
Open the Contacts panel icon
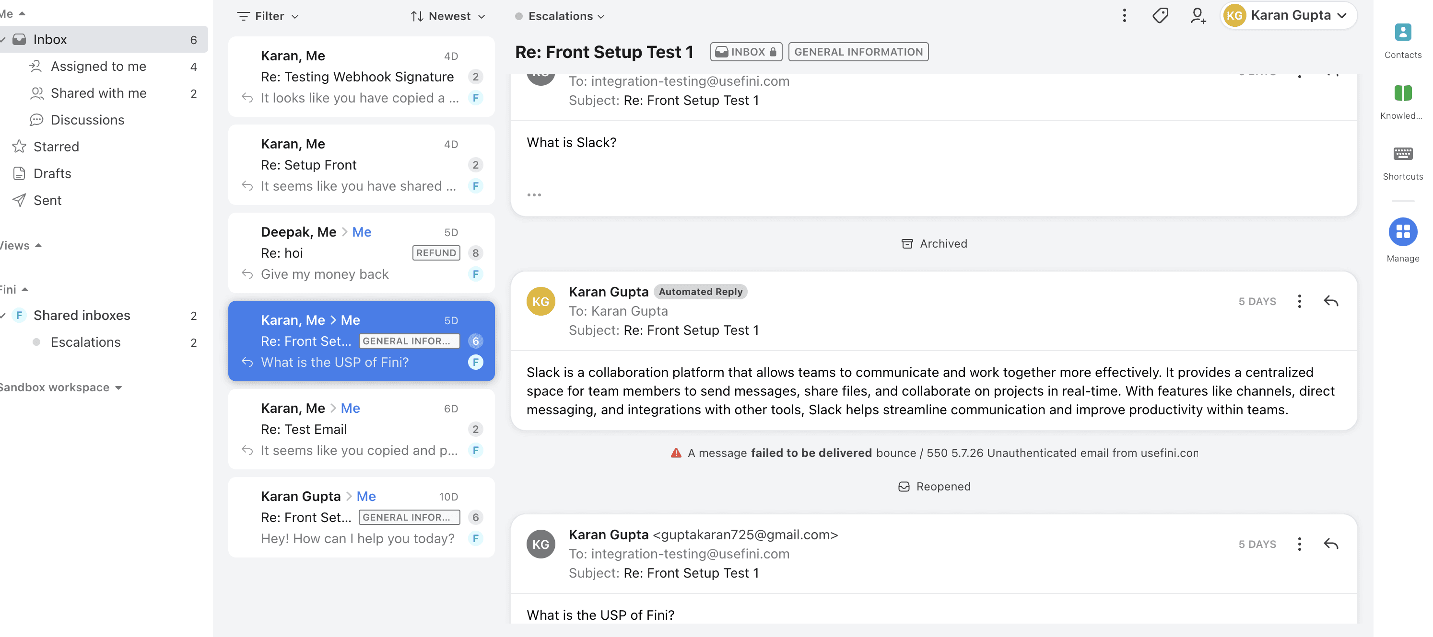[1402, 32]
